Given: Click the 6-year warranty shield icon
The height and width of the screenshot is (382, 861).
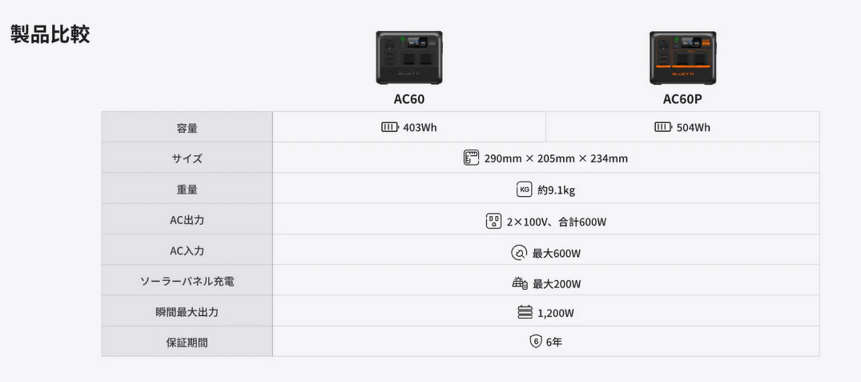Looking at the screenshot, I should (x=535, y=341).
